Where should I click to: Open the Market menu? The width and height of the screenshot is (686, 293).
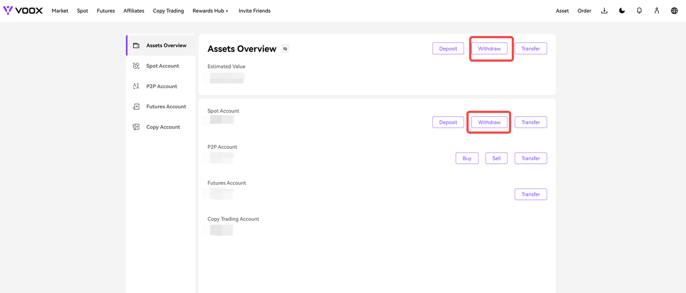[60, 11]
